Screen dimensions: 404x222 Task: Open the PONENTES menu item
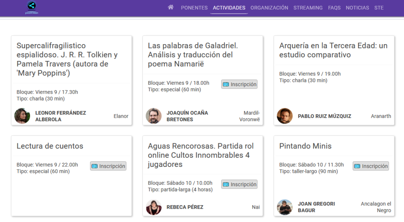[194, 8]
